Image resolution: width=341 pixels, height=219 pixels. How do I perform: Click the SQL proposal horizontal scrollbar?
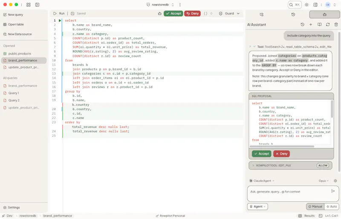282,147
